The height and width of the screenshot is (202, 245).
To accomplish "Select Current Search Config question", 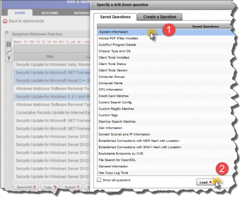I will pyautogui.click(x=166, y=102).
